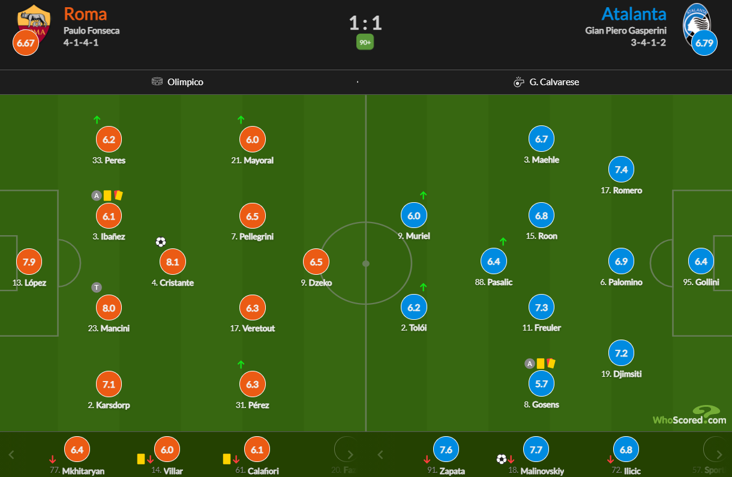Show next Roma substitutes with right arrow
Image resolution: width=732 pixels, height=477 pixels.
(350, 454)
